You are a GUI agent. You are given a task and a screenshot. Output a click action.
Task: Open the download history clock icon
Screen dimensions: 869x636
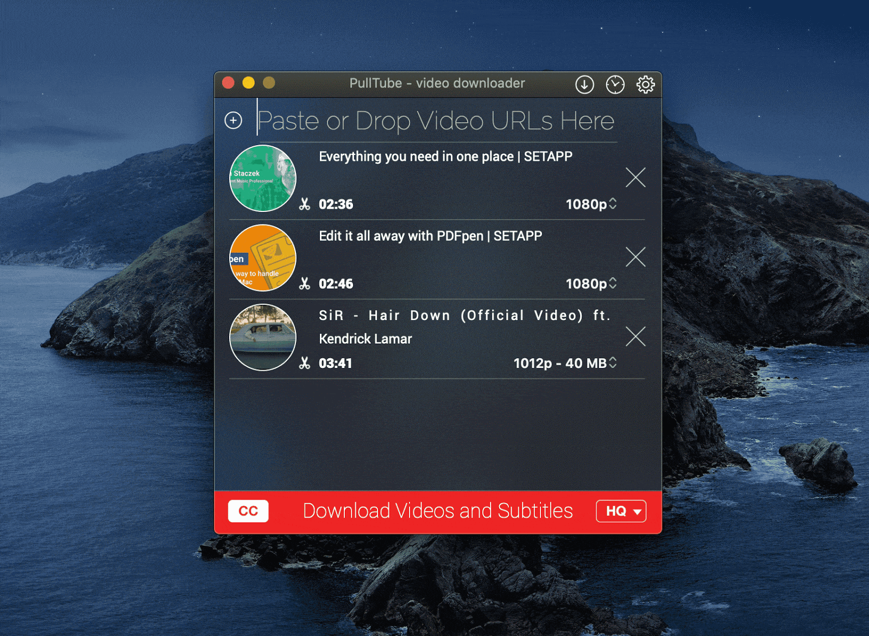pos(615,84)
